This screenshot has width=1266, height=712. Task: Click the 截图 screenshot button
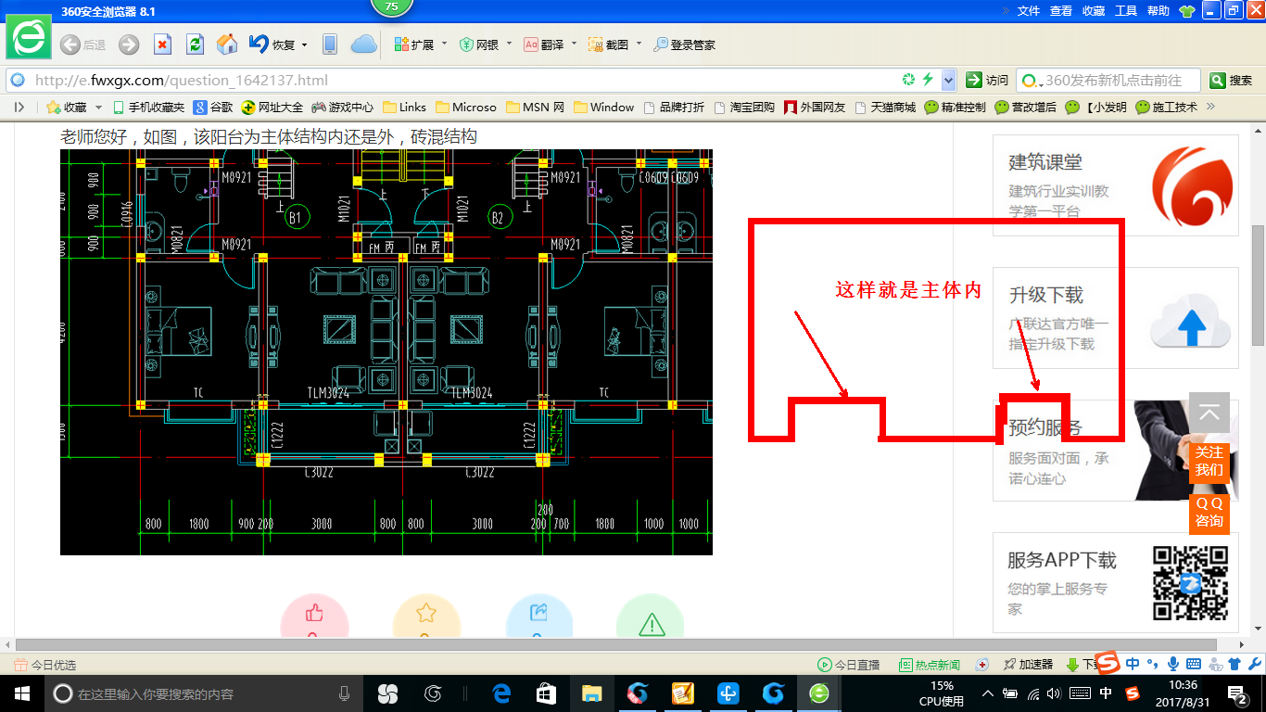609,44
